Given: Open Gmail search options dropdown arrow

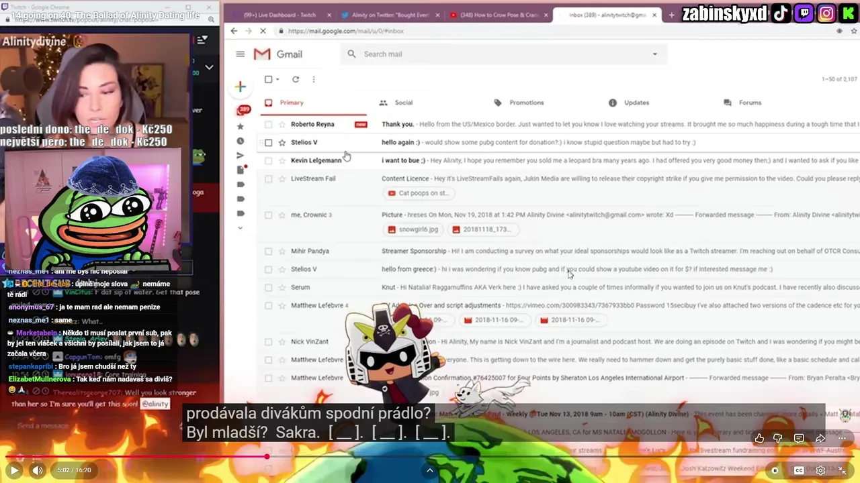Looking at the screenshot, I should pyautogui.click(x=654, y=54).
